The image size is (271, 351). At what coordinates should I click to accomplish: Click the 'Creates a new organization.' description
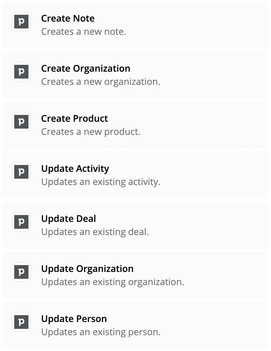(x=101, y=82)
